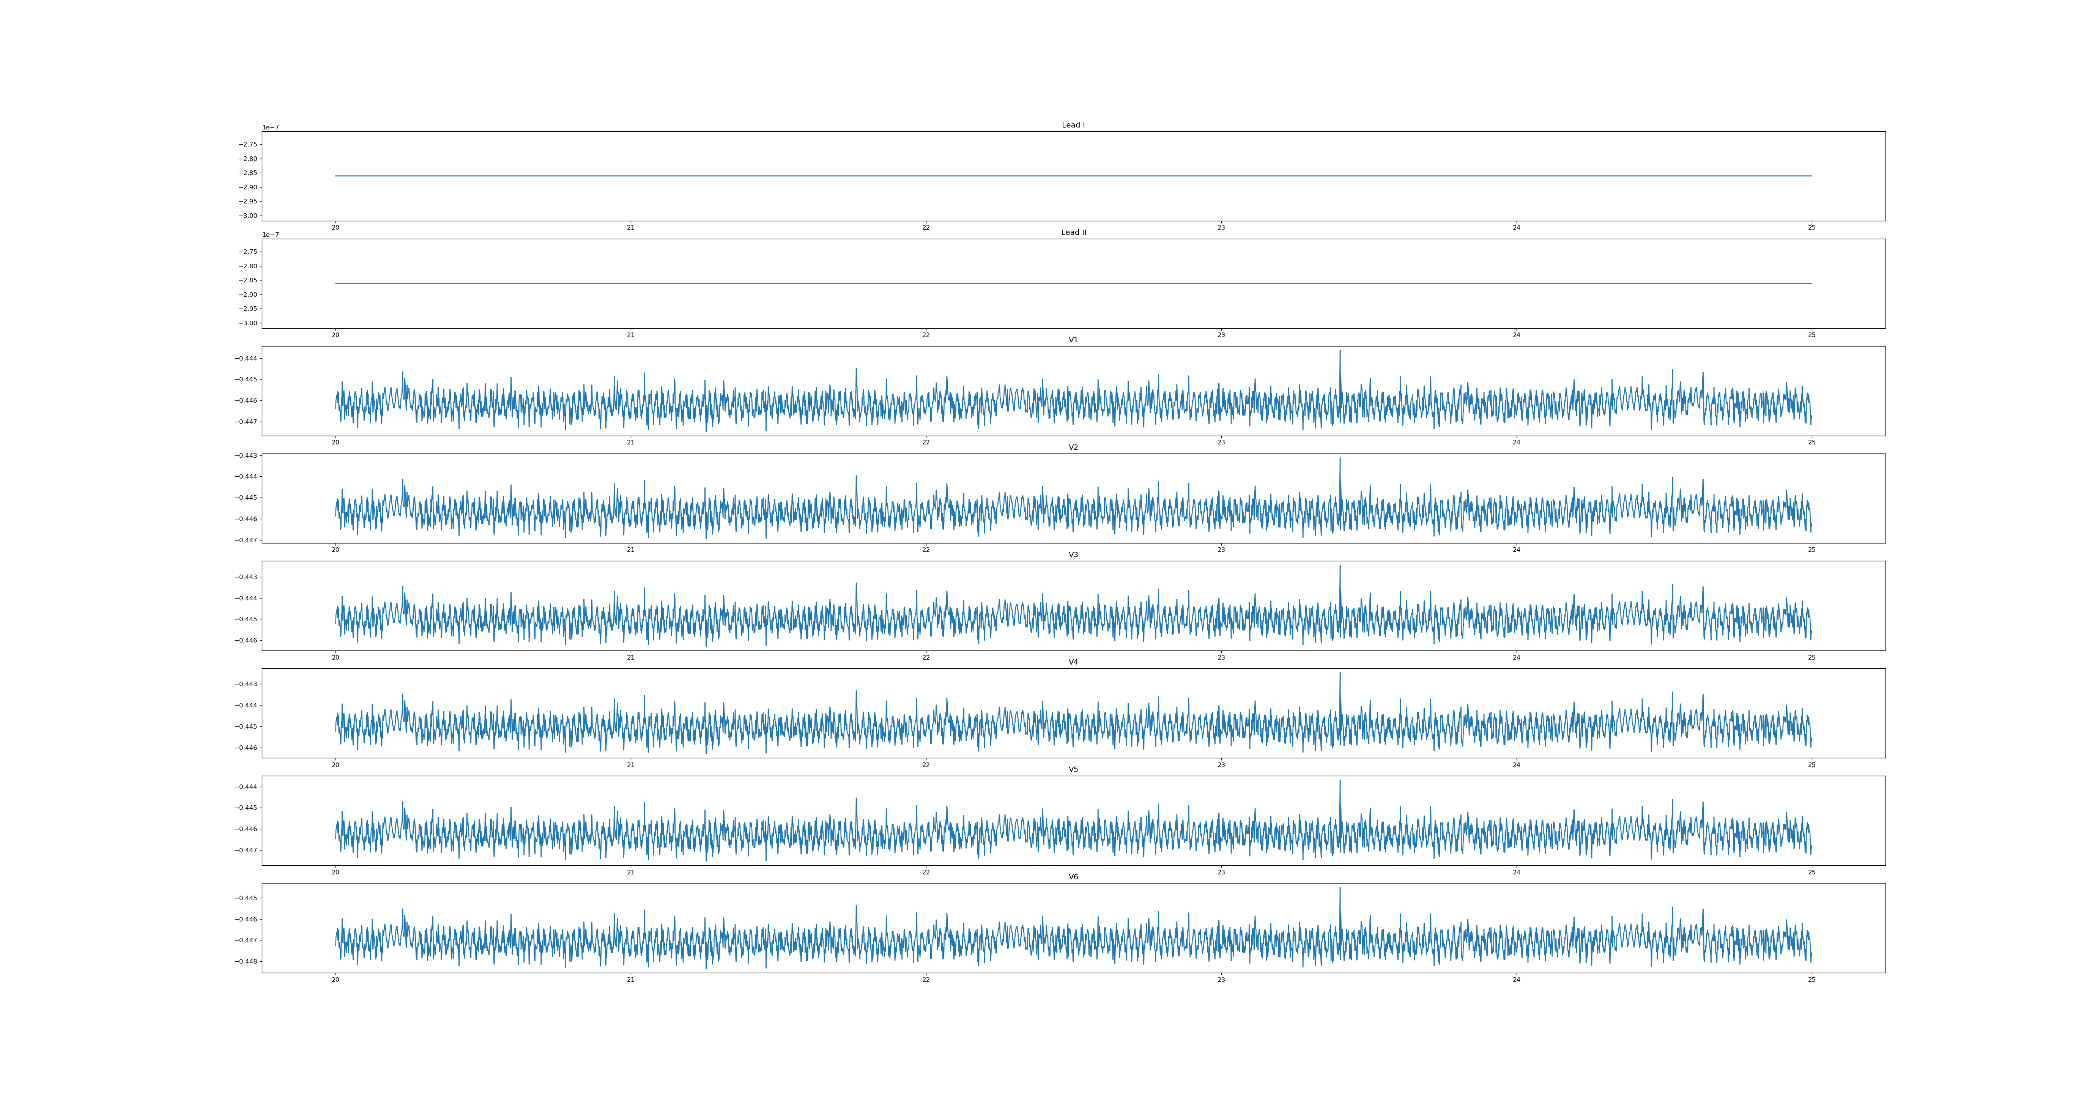Click the x-axis tick 20 below the V3 plot
The width and height of the screenshot is (2095, 1093).
click(335, 657)
